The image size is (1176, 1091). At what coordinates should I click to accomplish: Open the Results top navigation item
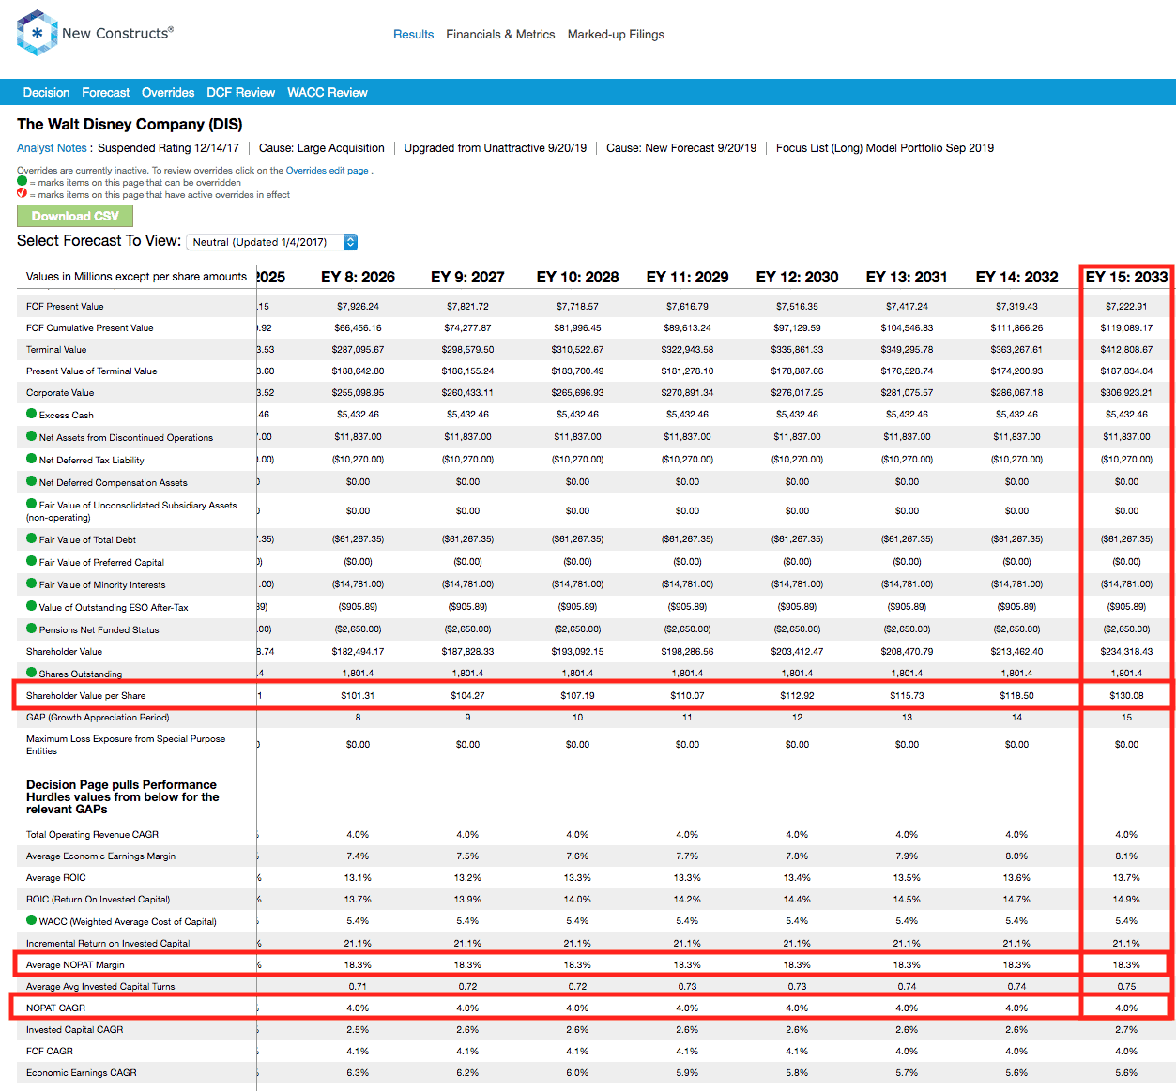click(x=413, y=35)
